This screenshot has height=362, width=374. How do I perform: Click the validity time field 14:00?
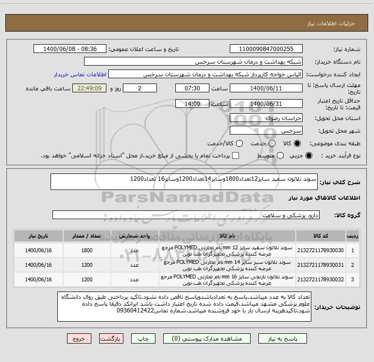point(192,103)
